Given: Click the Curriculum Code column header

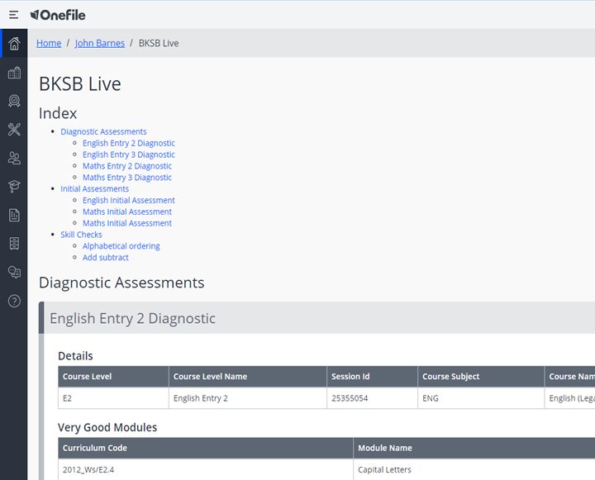Looking at the screenshot, I should pos(206,448).
